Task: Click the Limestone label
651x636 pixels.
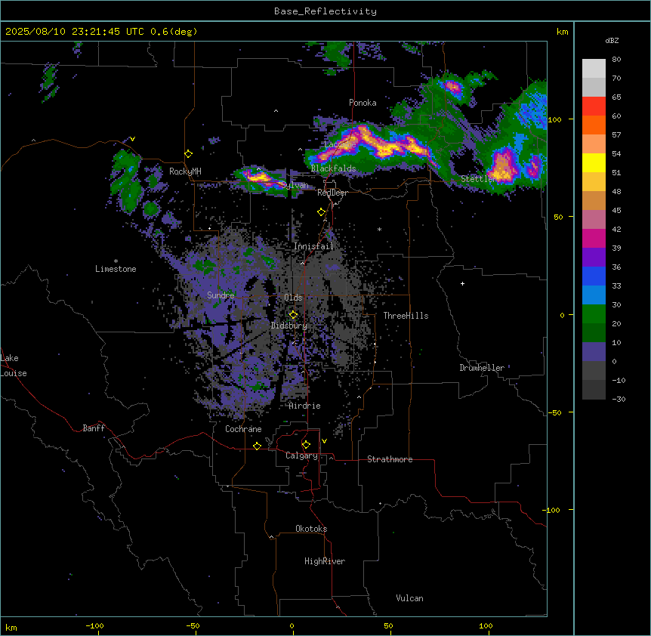Action: pos(116,269)
